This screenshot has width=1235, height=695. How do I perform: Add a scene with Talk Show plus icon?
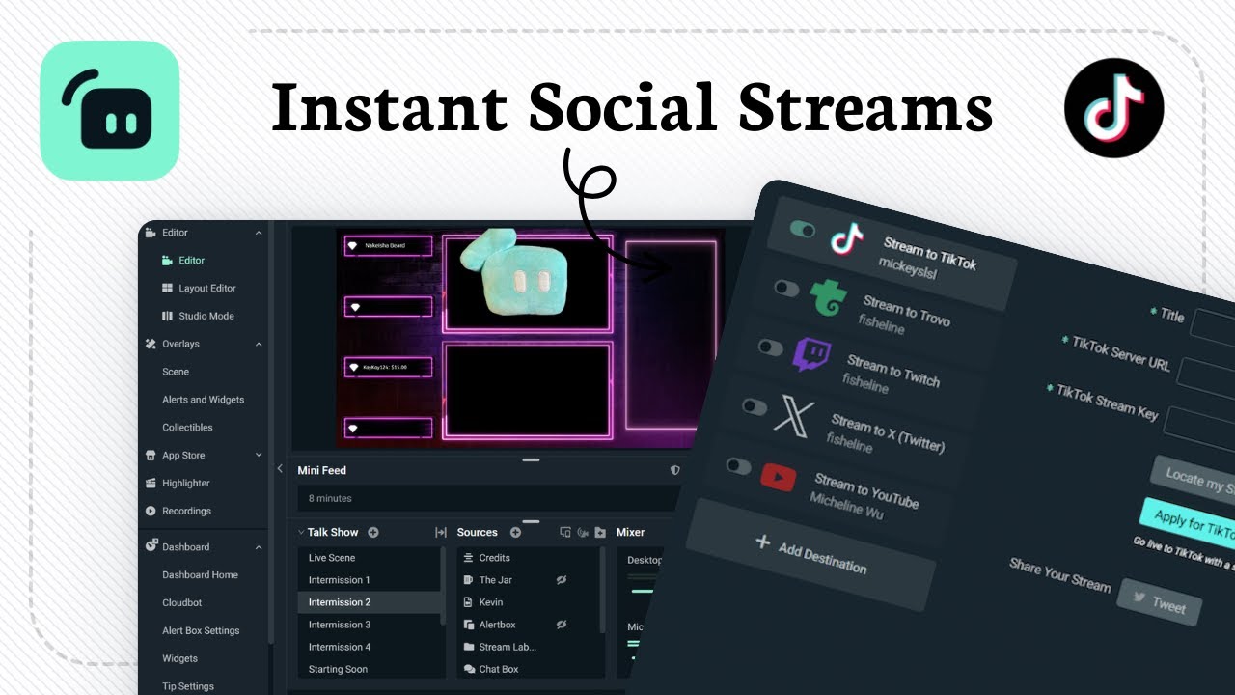click(x=373, y=532)
